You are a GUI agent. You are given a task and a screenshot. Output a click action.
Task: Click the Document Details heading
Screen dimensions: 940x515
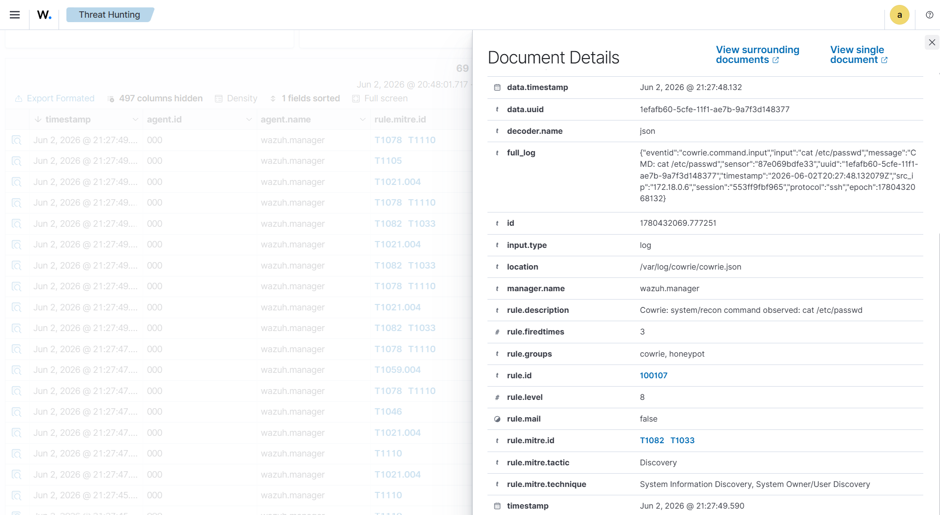click(x=553, y=58)
